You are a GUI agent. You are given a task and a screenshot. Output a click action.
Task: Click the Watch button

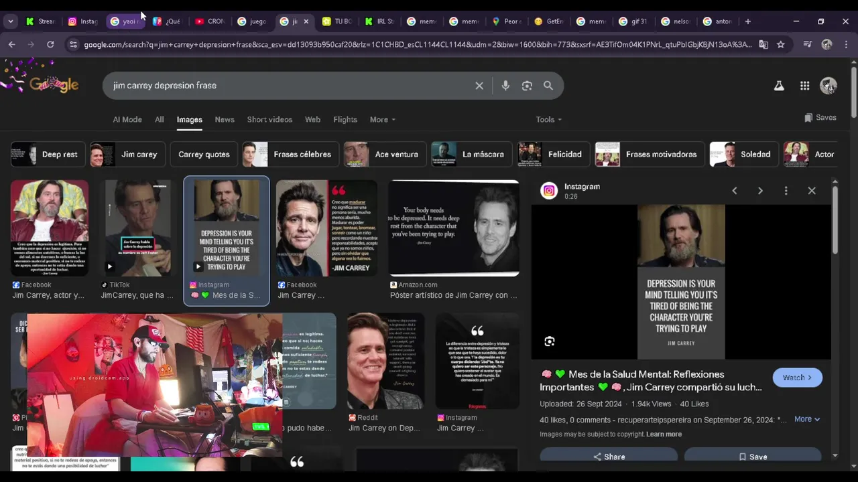click(798, 378)
